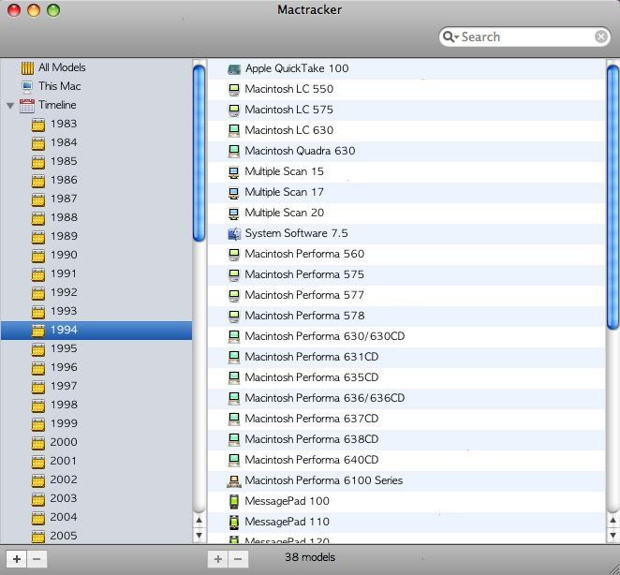Click the sidebar scrollbar thumb
620x575 pixels.
(199, 153)
